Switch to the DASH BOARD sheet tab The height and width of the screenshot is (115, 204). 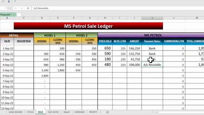click(16, 112)
